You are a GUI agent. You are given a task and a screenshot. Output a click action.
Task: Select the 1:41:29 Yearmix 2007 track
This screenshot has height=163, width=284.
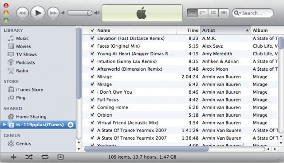pos(180,130)
